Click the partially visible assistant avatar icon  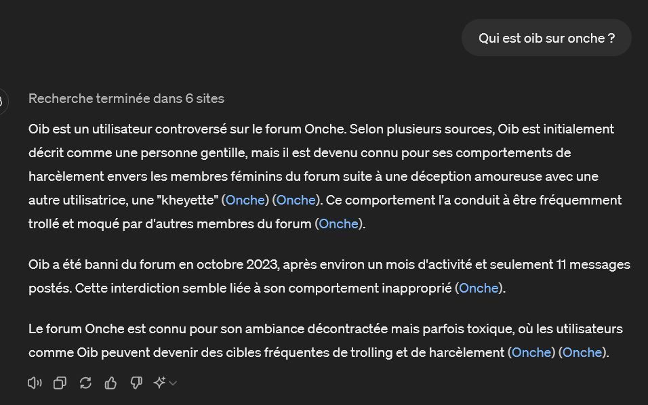point(2,102)
